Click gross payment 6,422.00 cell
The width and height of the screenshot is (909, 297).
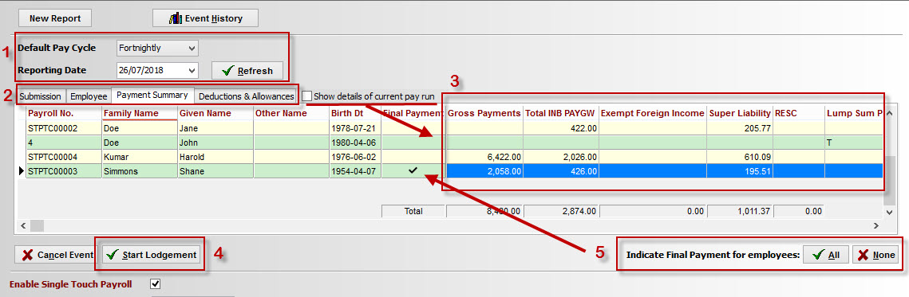[484, 157]
